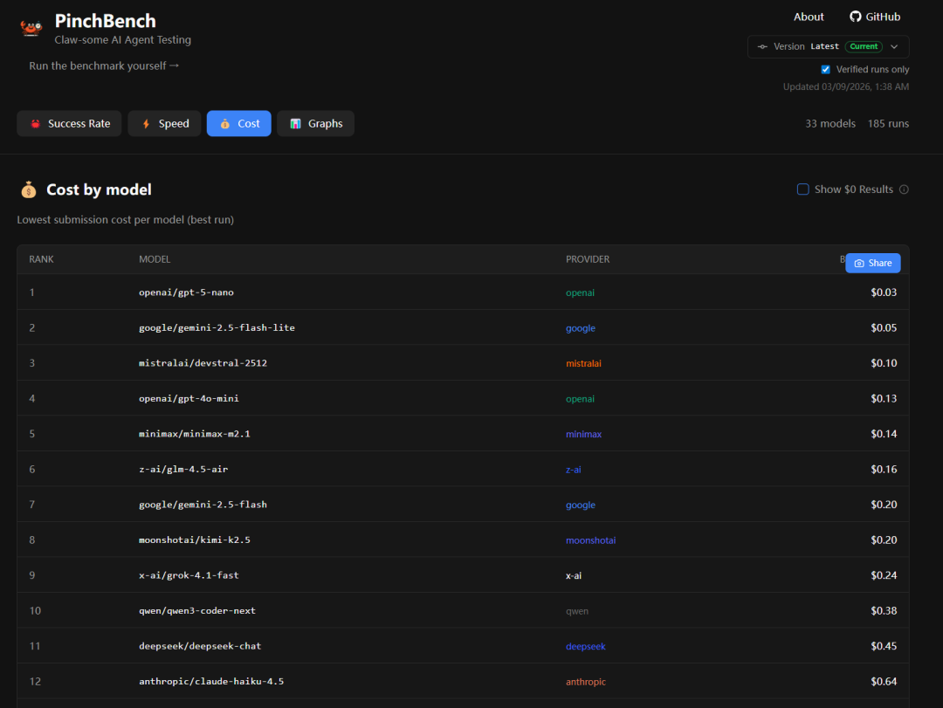The width and height of the screenshot is (943, 708).
Task: Switch to the Success Rate tab
Action: (69, 124)
